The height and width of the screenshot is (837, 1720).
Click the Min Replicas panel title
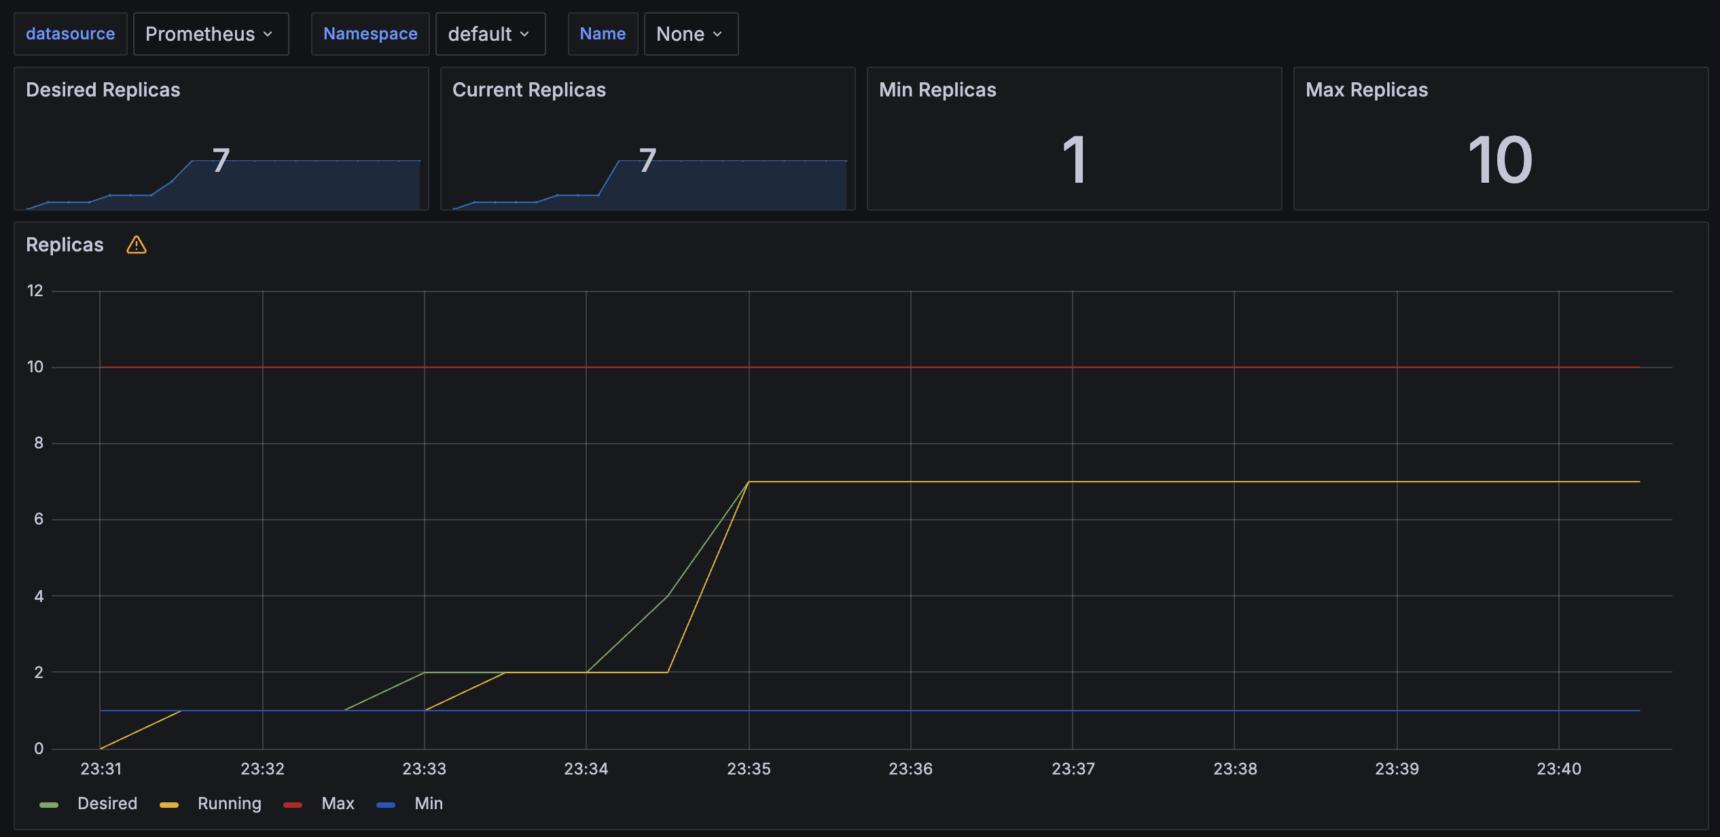coord(937,90)
